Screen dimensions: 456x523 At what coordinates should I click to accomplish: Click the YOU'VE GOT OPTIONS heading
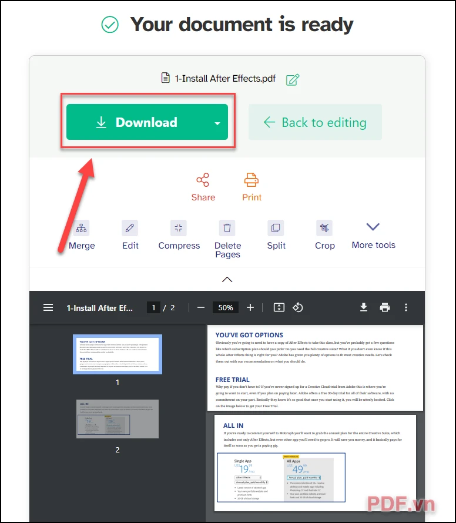[249, 335]
